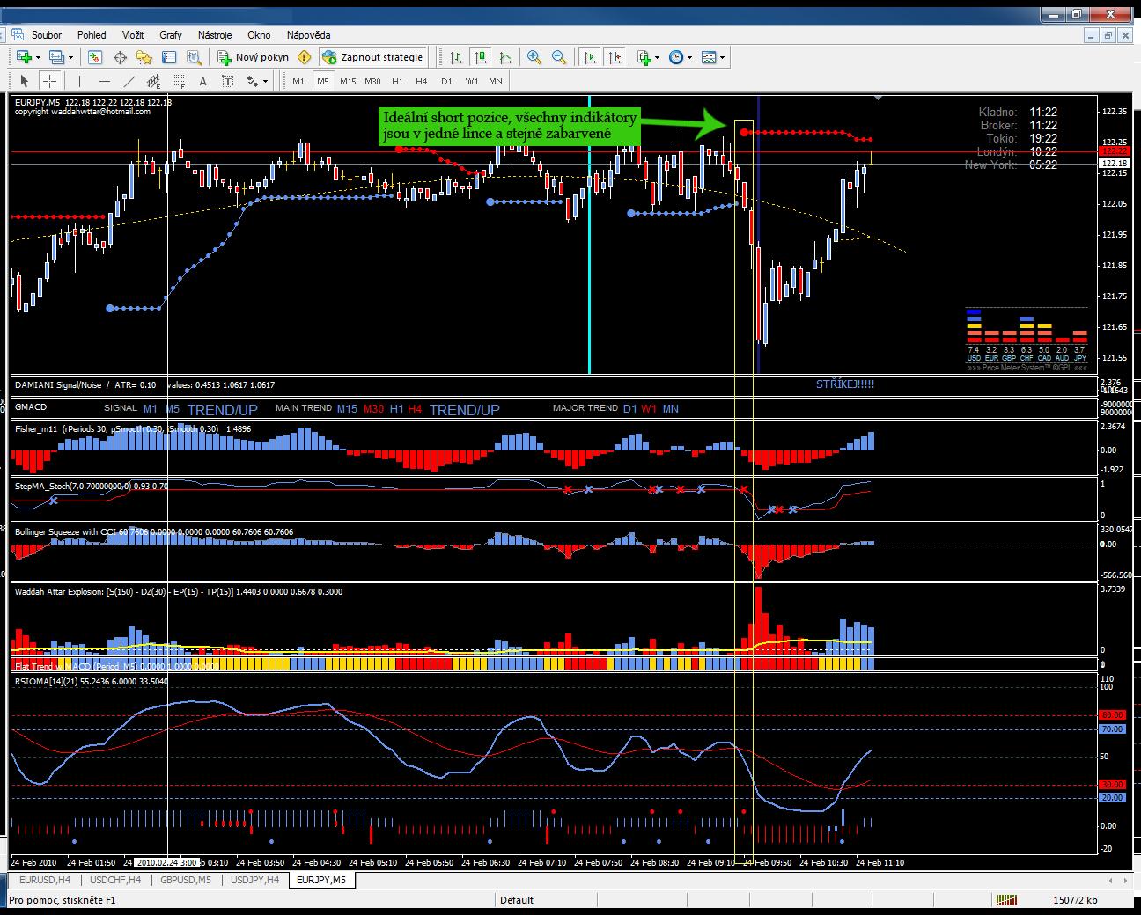
Task: Toggle the crosshair cursor
Action: point(50,81)
